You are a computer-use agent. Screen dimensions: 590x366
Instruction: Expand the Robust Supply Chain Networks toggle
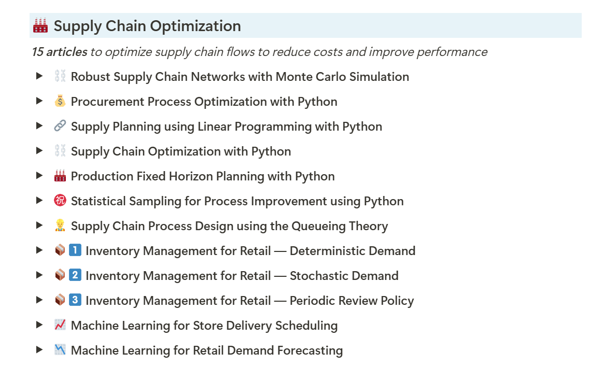pos(39,76)
